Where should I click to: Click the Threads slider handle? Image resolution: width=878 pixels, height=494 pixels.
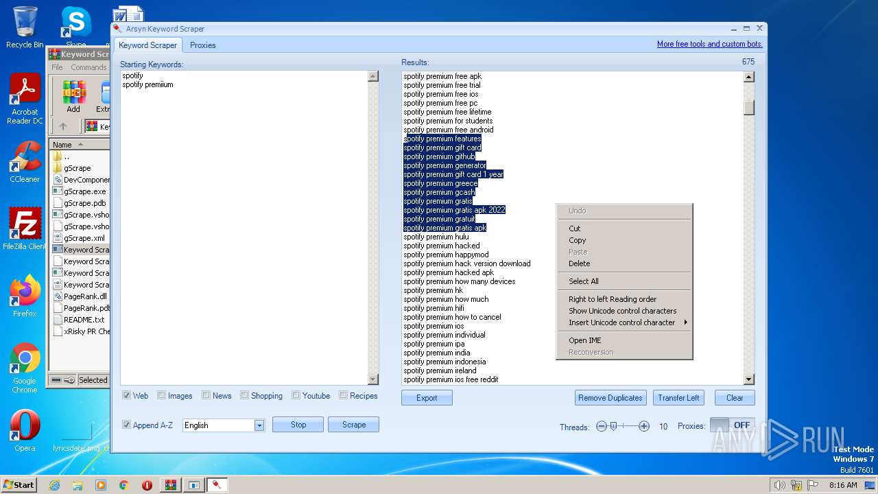point(613,426)
